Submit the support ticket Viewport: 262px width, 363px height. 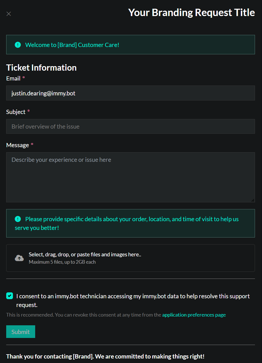click(21, 332)
